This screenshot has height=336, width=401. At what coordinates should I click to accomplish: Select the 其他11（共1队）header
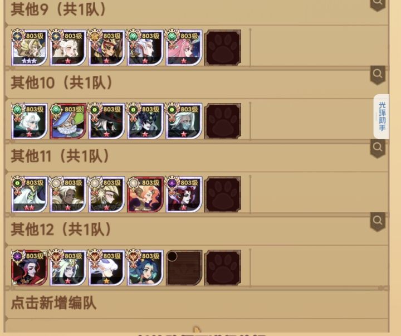pyautogui.click(x=60, y=155)
